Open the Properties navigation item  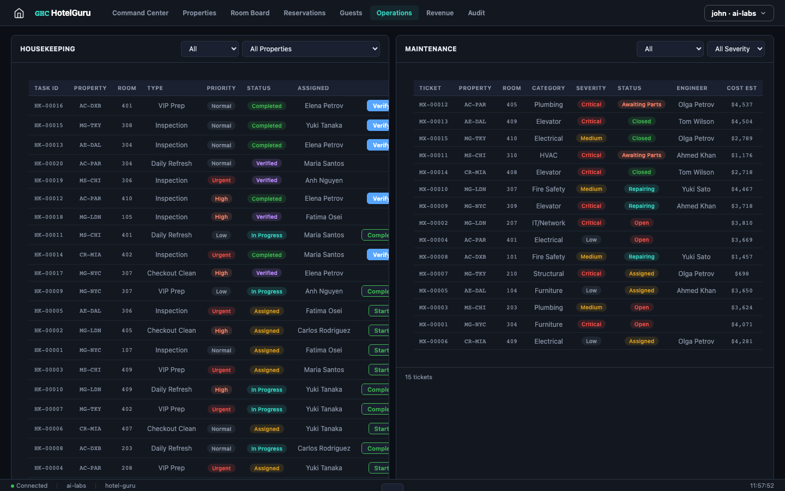[200, 13]
